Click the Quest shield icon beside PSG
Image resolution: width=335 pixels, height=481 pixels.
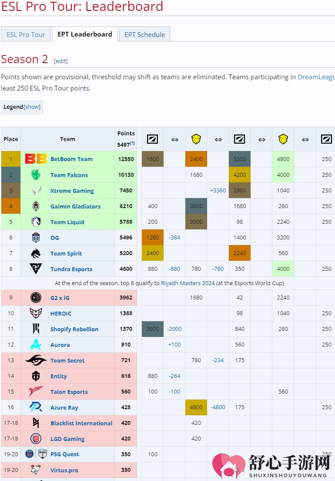43,454
